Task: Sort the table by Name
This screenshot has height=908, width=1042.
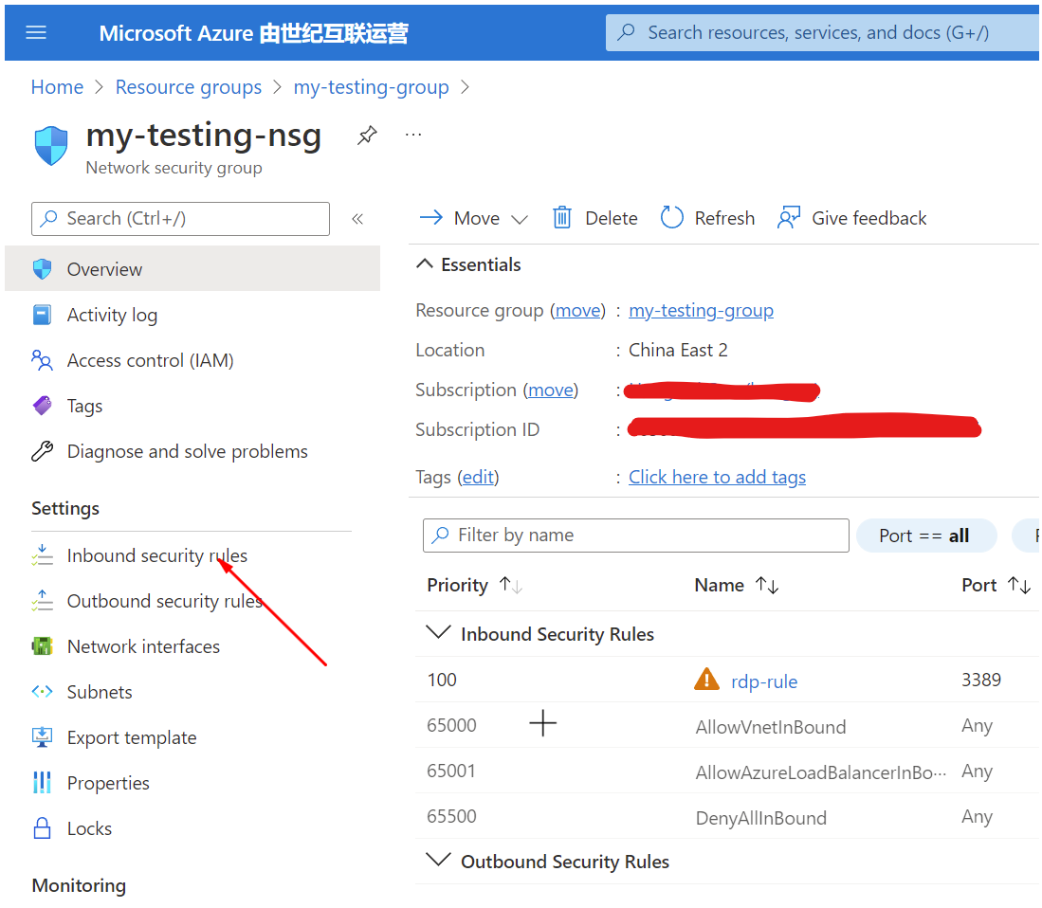Action: point(737,585)
